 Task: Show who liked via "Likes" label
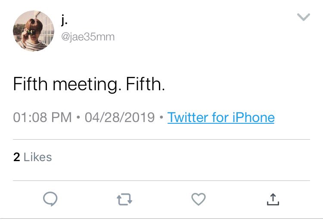38,157
